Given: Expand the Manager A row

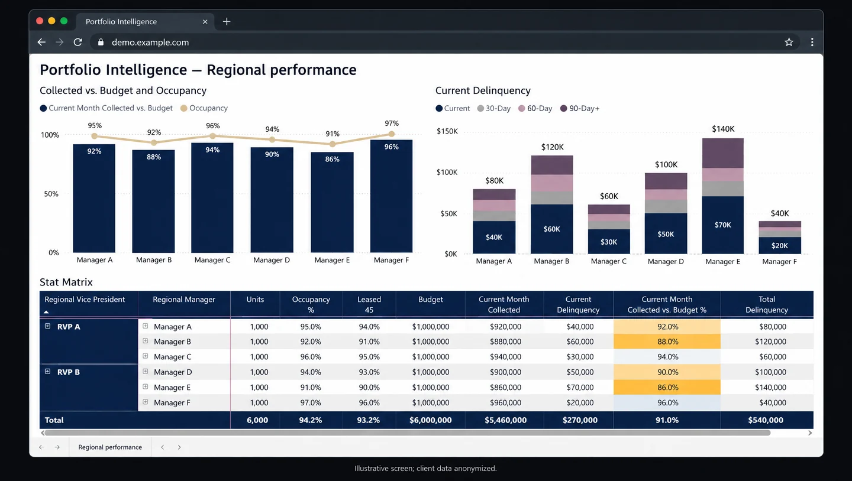Looking at the screenshot, I should pyautogui.click(x=145, y=326).
